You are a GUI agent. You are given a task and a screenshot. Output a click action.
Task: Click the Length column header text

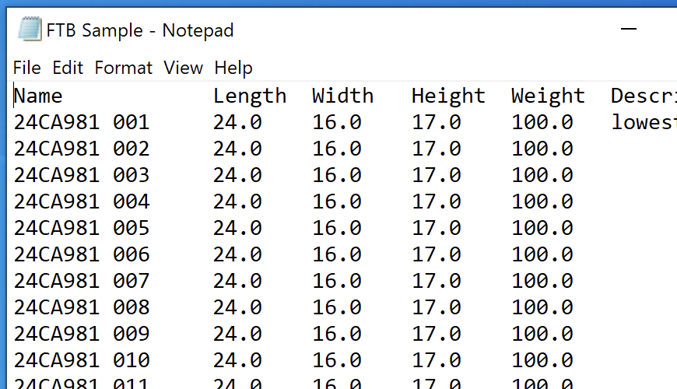(x=249, y=96)
